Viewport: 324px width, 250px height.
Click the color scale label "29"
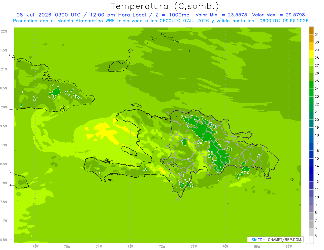317,50
